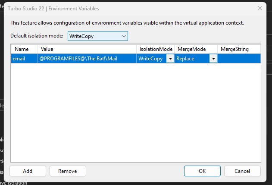272x185 pixels.
Task: Close the Environment Variables window
Action: point(260,8)
